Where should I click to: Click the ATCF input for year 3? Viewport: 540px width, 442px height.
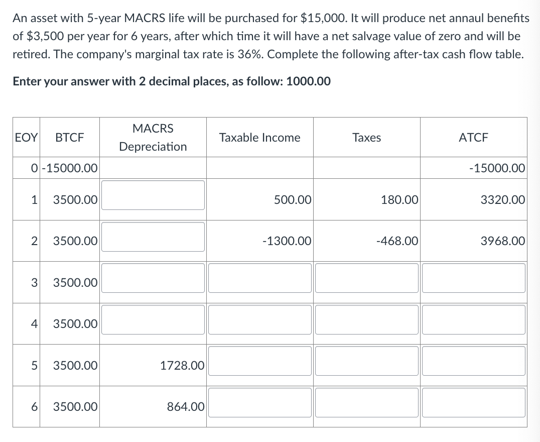click(474, 278)
